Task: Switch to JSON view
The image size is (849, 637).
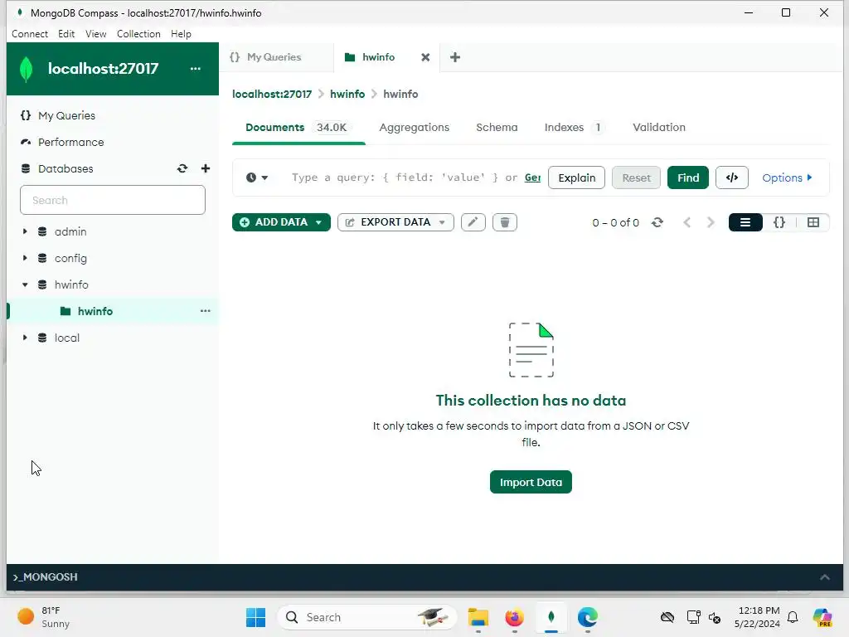Action: point(779,222)
